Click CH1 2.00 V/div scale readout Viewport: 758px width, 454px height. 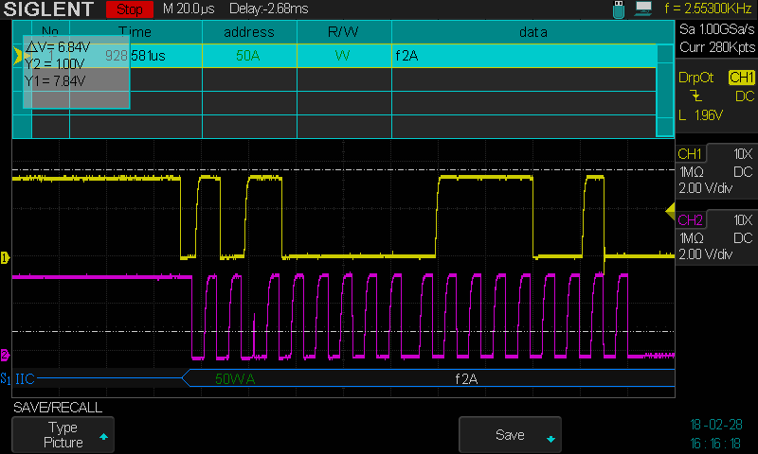705,188
